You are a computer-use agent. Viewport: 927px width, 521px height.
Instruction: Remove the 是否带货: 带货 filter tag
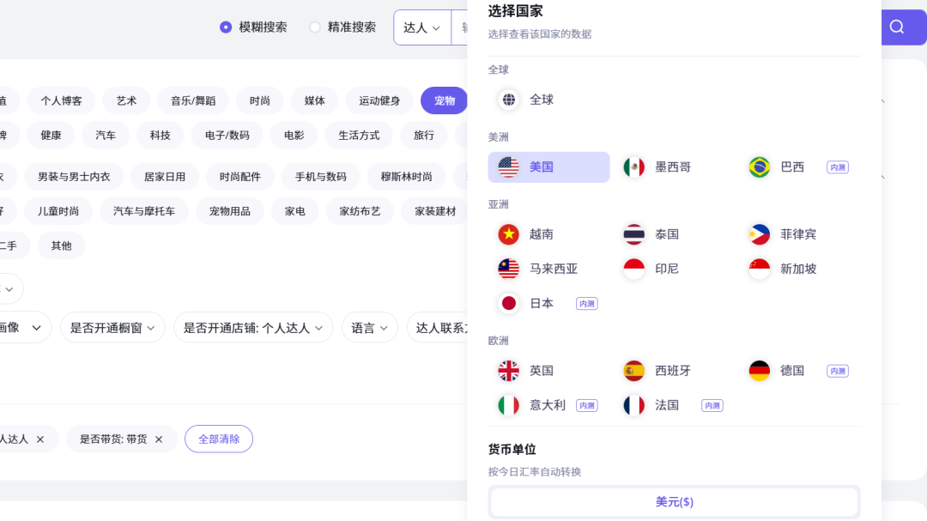(159, 439)
